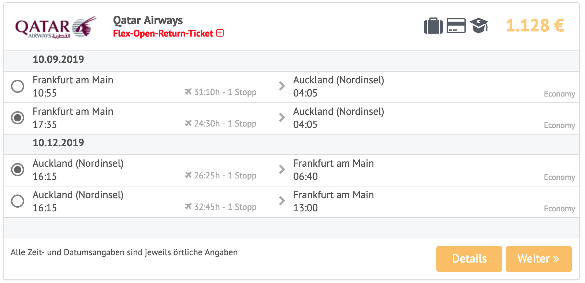The image size is (585, 283).
Task: Select the 17:35 Frankfurt departure option
Action: pos(18,118)
